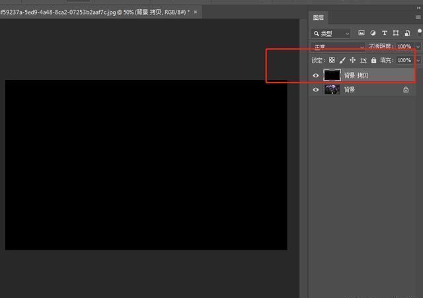Filter layers by type (T) icon
Viewport: 423px width, 298px height.
385,33
